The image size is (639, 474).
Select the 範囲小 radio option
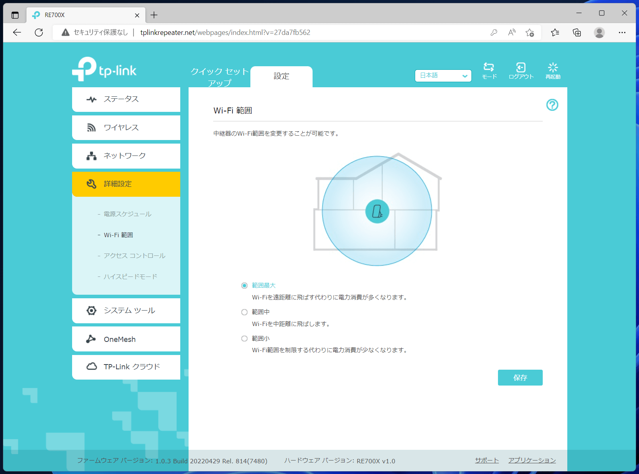click(x=244, y=339)
